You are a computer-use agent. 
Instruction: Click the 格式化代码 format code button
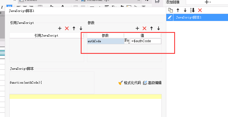pos(129,83)
